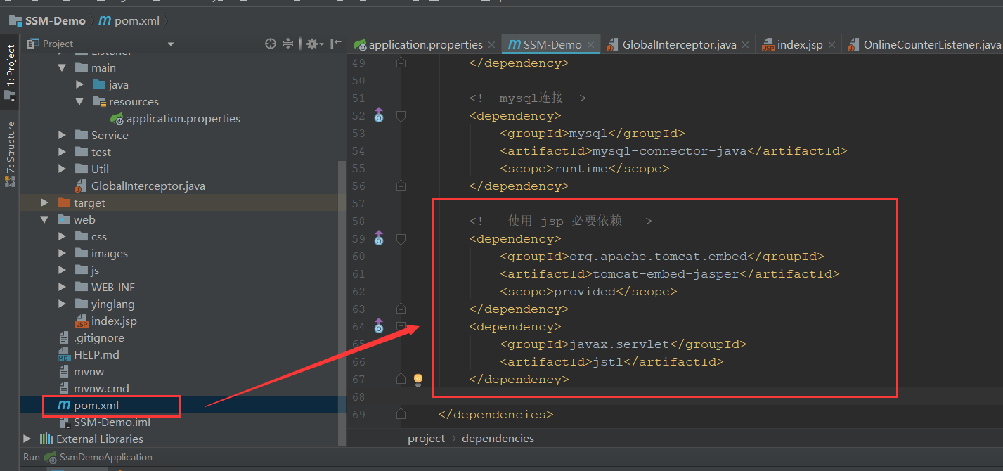Click the locate-in-tree crosshair icon in Project panel
Image resolution: width=1003 pixels, height=471 pixels.
click(271, 44)
